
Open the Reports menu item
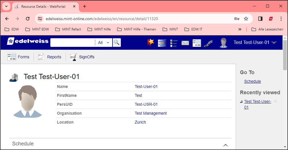pos(49,57)
